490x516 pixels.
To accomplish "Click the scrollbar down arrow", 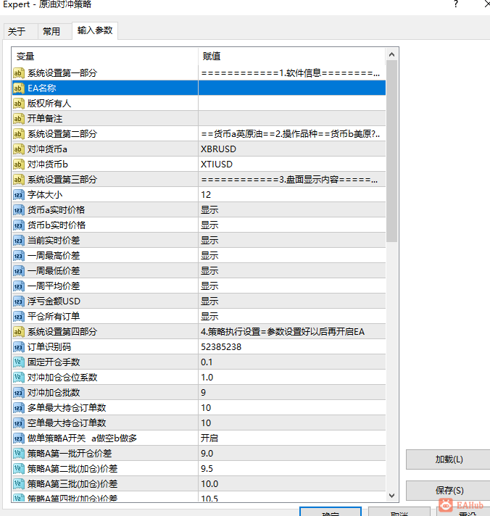I will pyautogui.click(x=391, y=495).
